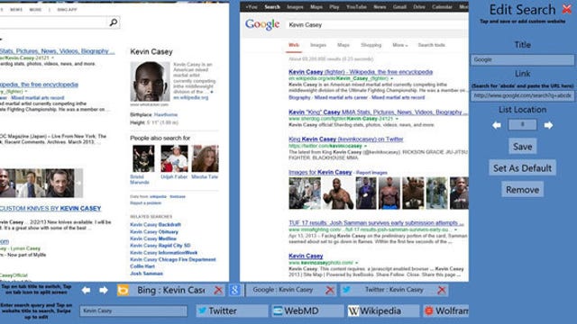Close the Edit Search panel
This screenshot has height=324, width=577.
coord(567,9)
